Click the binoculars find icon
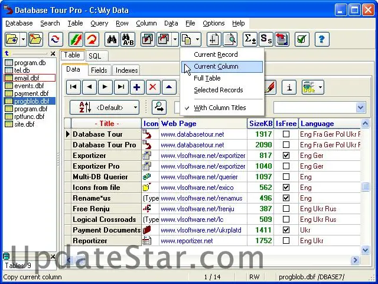The image size is (378, 284). (112, 39)
